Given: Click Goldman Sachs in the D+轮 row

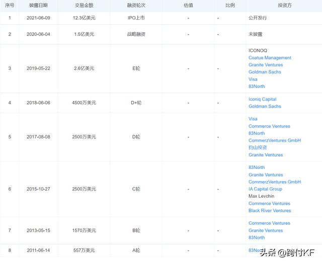Looking at the screenshot, I should 265,107.
